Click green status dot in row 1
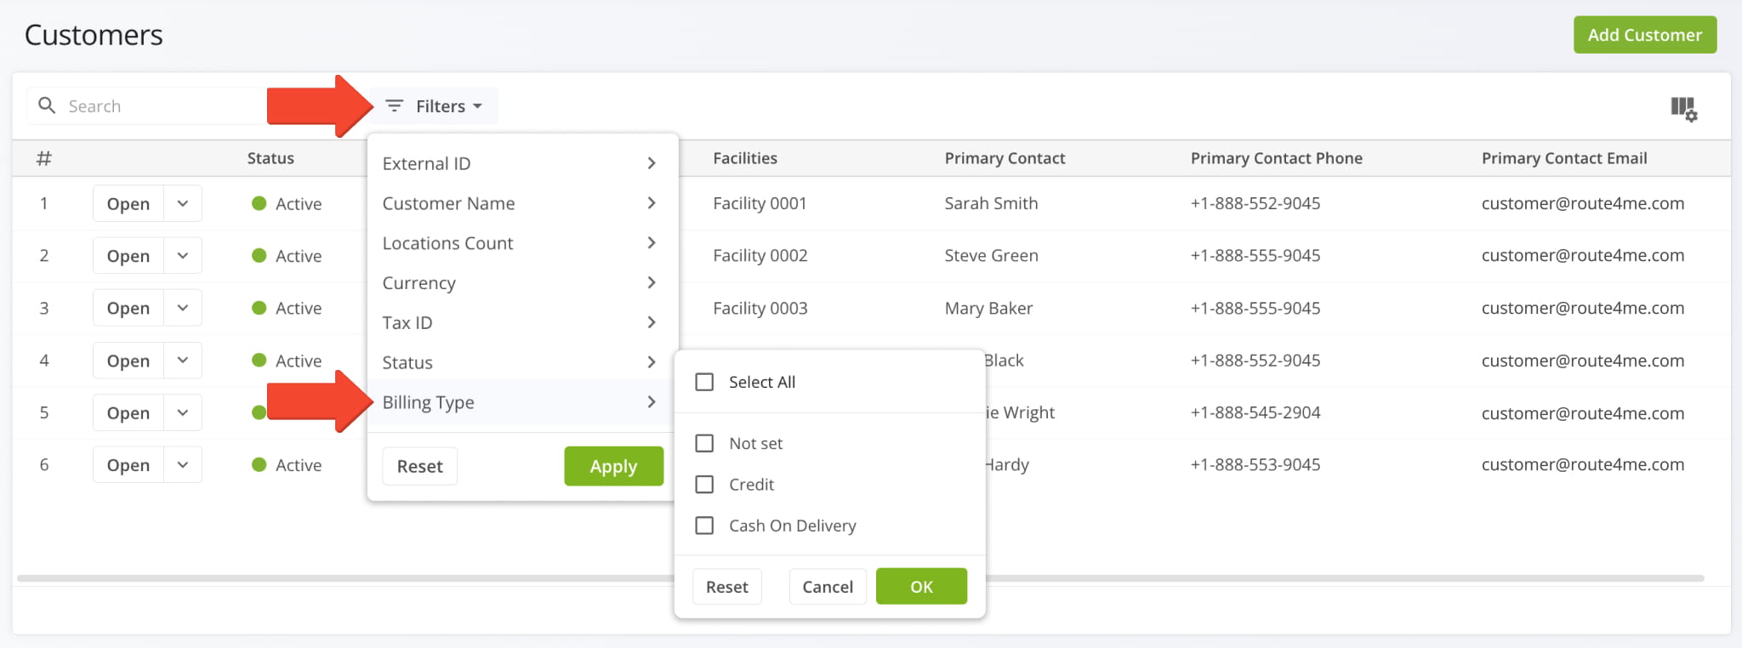 pos(259,203)
